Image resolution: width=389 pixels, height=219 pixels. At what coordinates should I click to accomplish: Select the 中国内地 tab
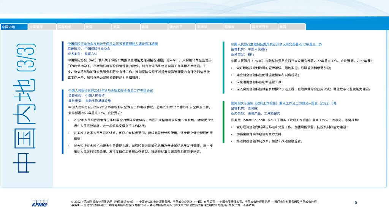(x=14, y=27)
